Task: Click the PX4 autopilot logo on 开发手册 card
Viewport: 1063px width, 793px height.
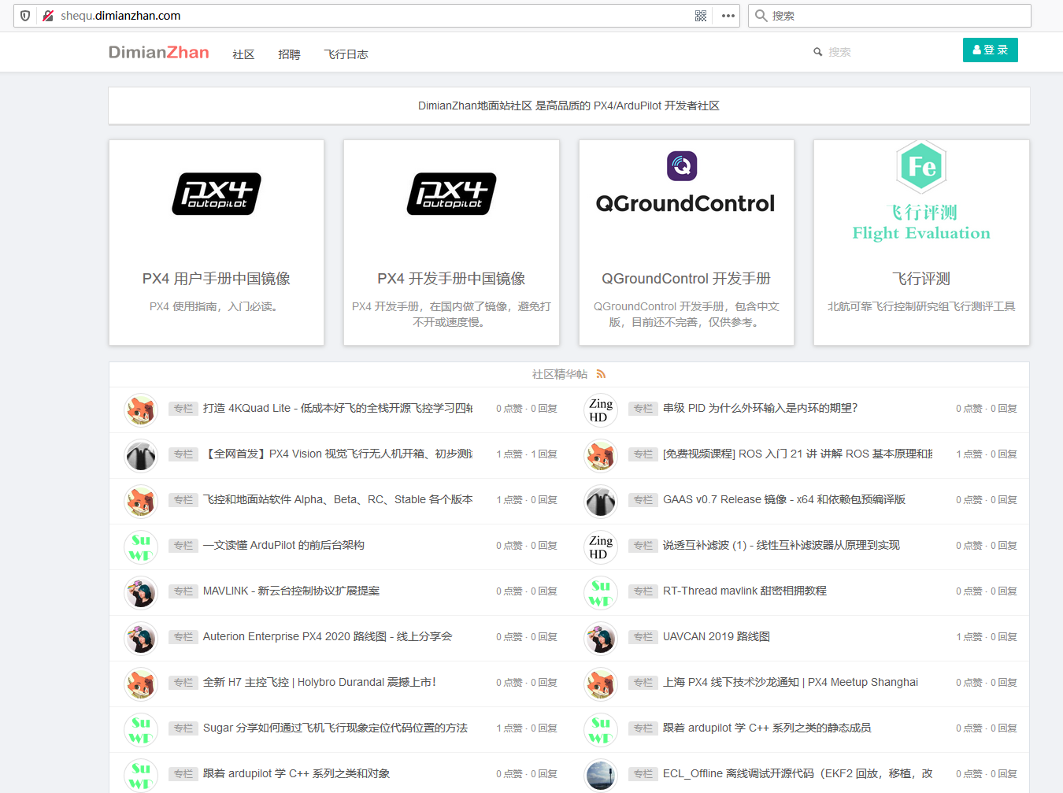Action: click(x=451, y=194)
